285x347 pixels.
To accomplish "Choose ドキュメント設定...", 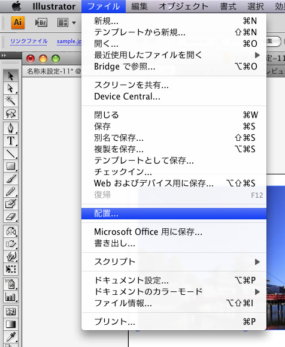I will click(174, 280).
